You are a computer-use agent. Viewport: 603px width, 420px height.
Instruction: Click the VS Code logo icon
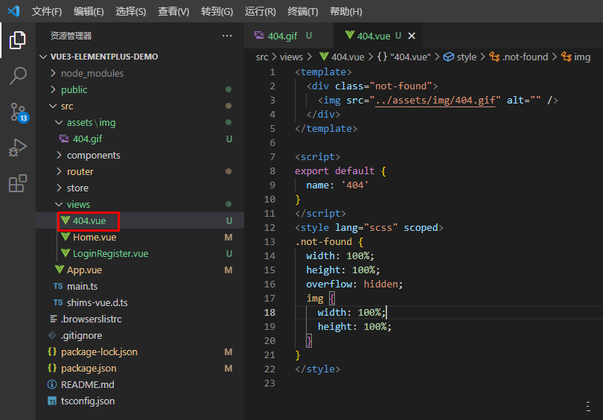(x=13, y=10)
